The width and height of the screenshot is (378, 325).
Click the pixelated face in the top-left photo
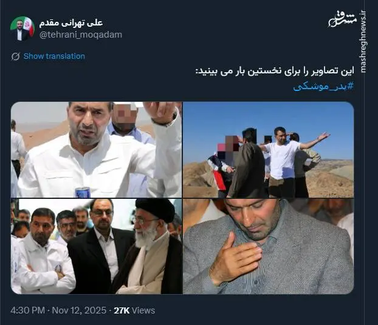125,115
